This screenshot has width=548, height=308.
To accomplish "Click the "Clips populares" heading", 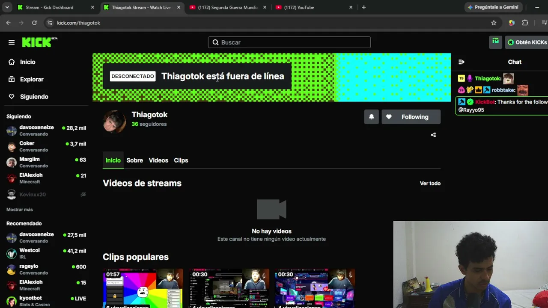I will 136,257.
